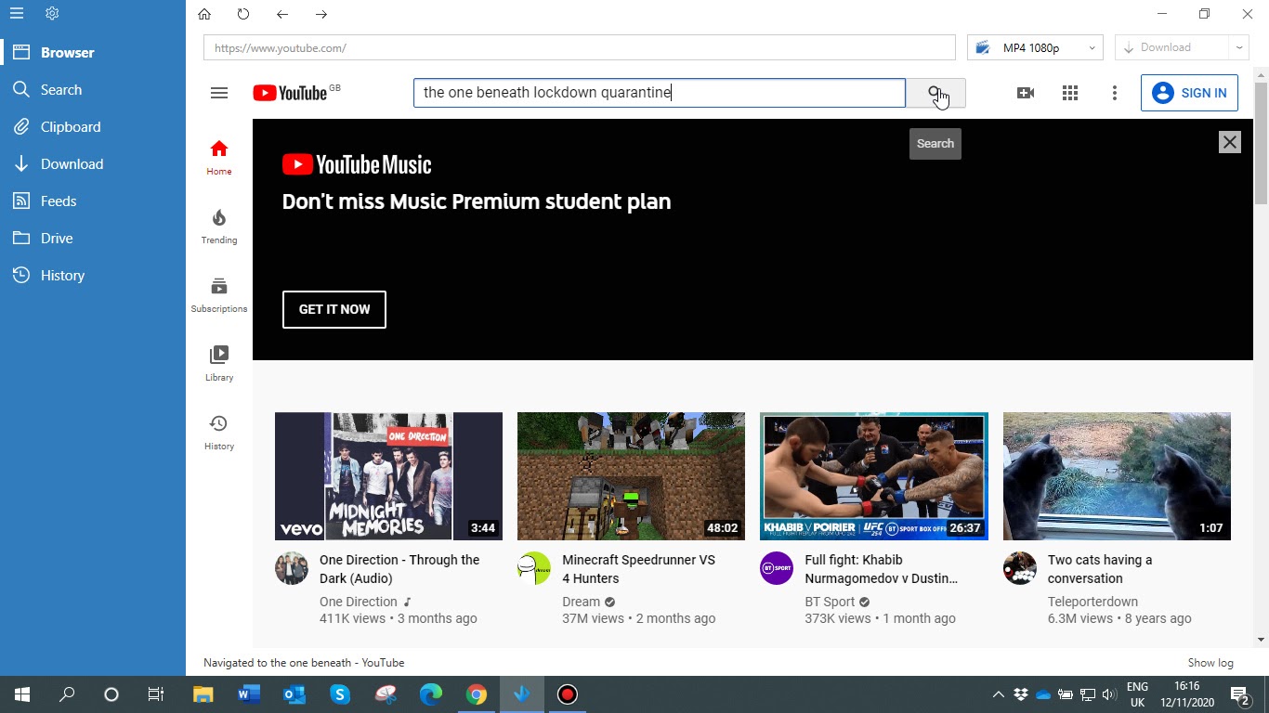Reload the current page
1269x713 pixels.
point(243,14)
